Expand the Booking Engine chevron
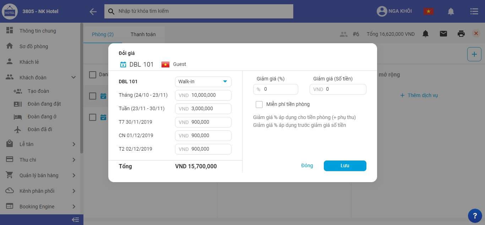Screen dimensions: 485x225 74,207
